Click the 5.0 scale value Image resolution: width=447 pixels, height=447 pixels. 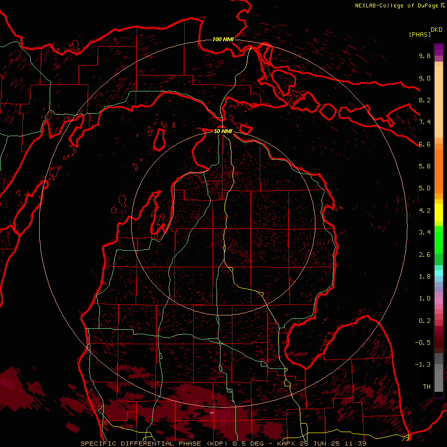coord(425,188)
